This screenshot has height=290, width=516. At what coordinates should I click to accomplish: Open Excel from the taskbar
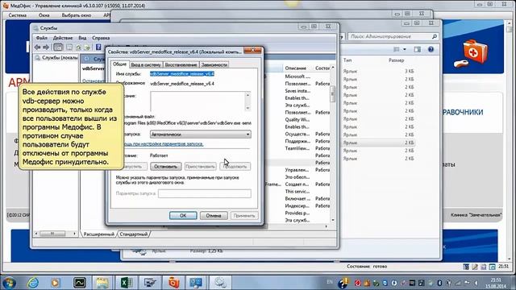pos(126,283)
